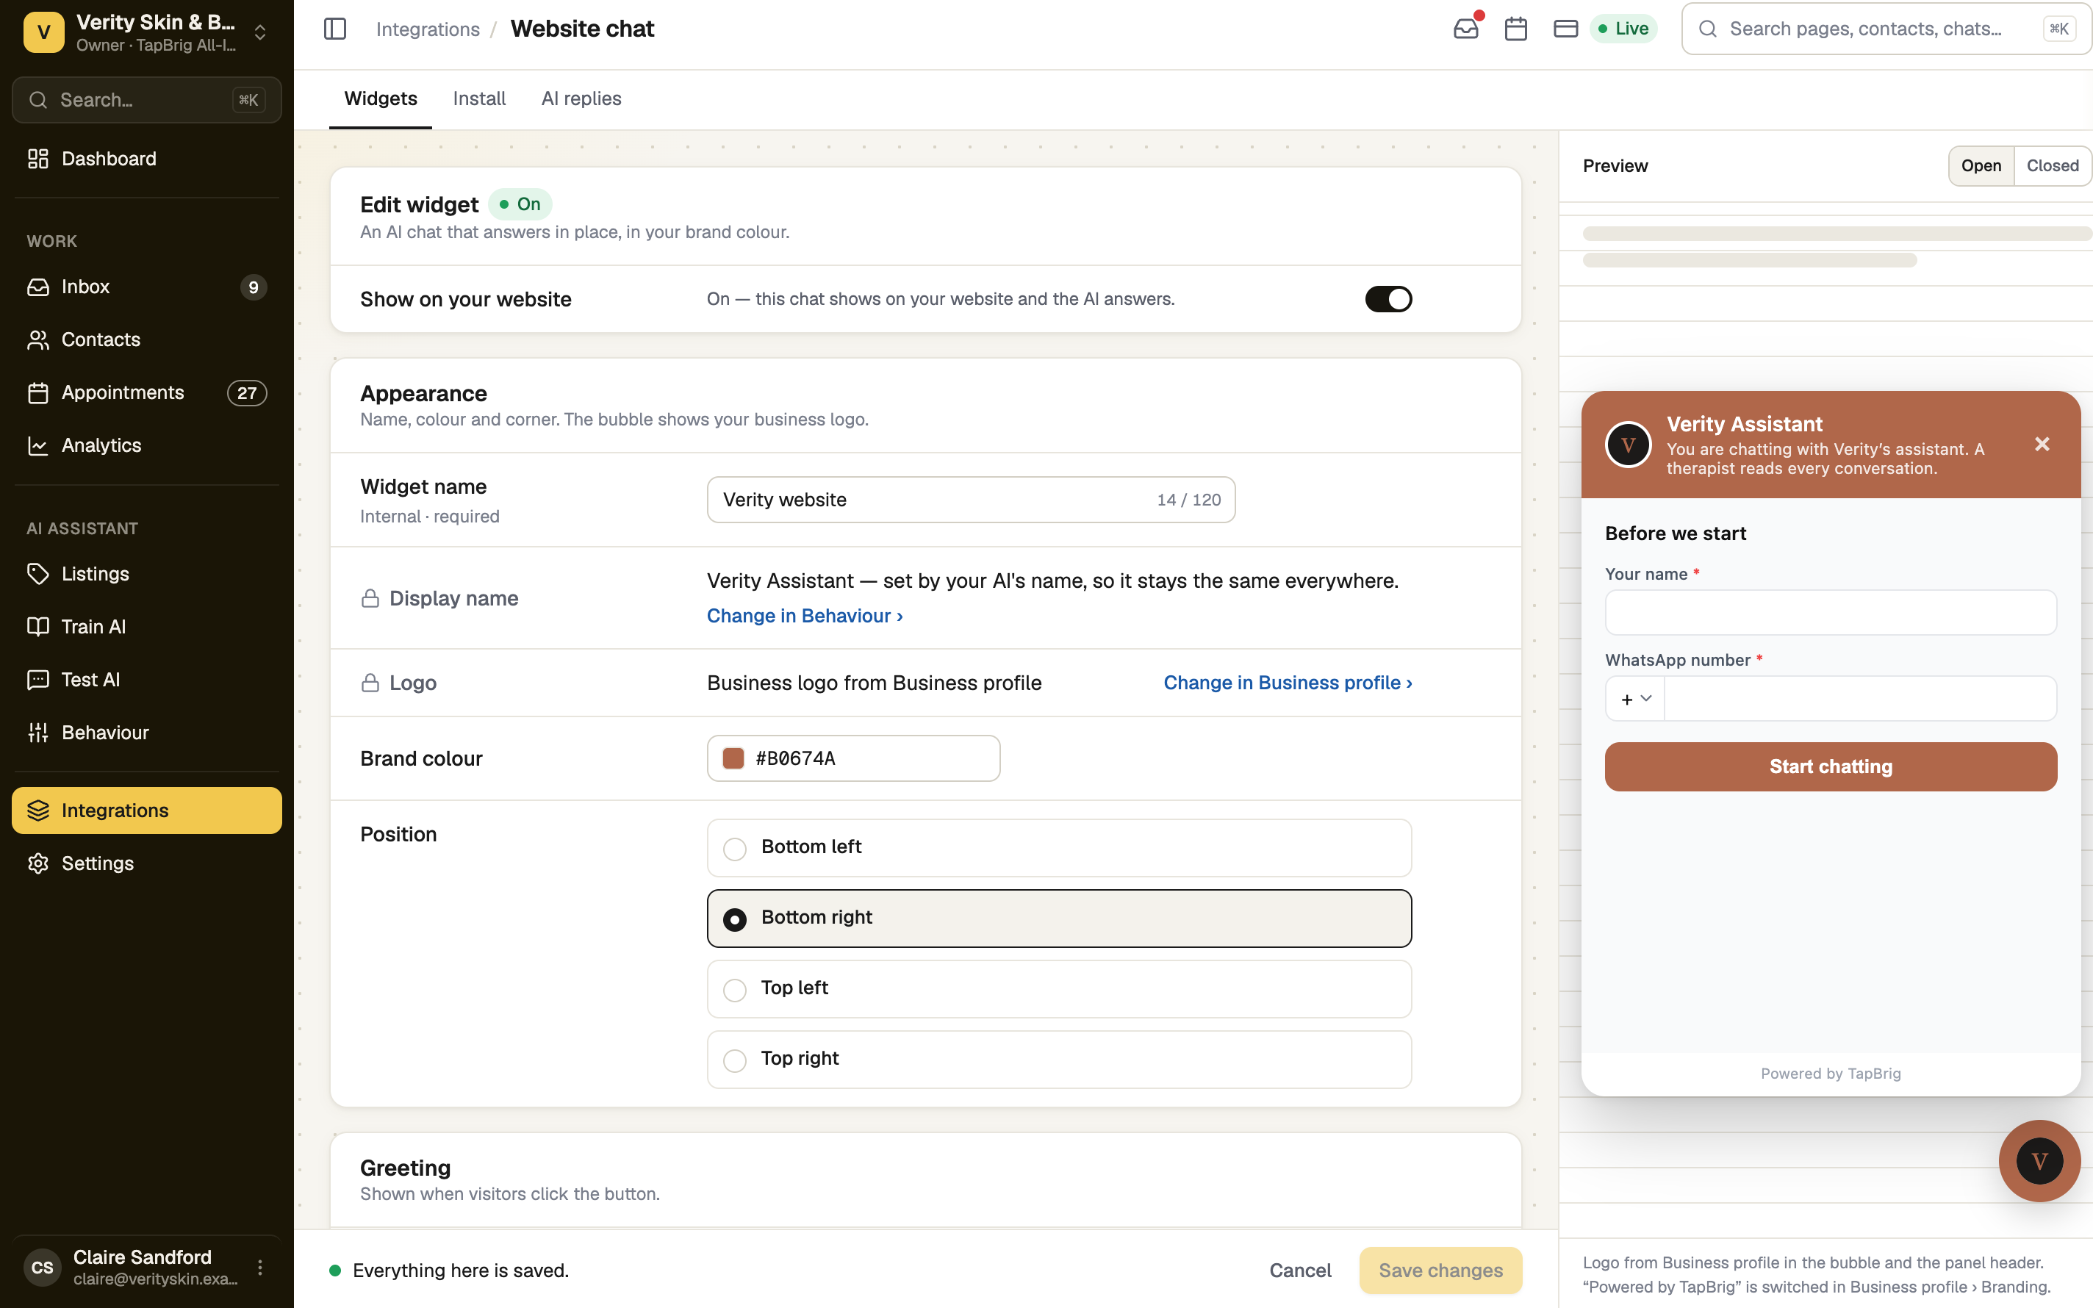Select the Top left position
Screen dimensions: 2093x1308
[x=1060, y=989]
